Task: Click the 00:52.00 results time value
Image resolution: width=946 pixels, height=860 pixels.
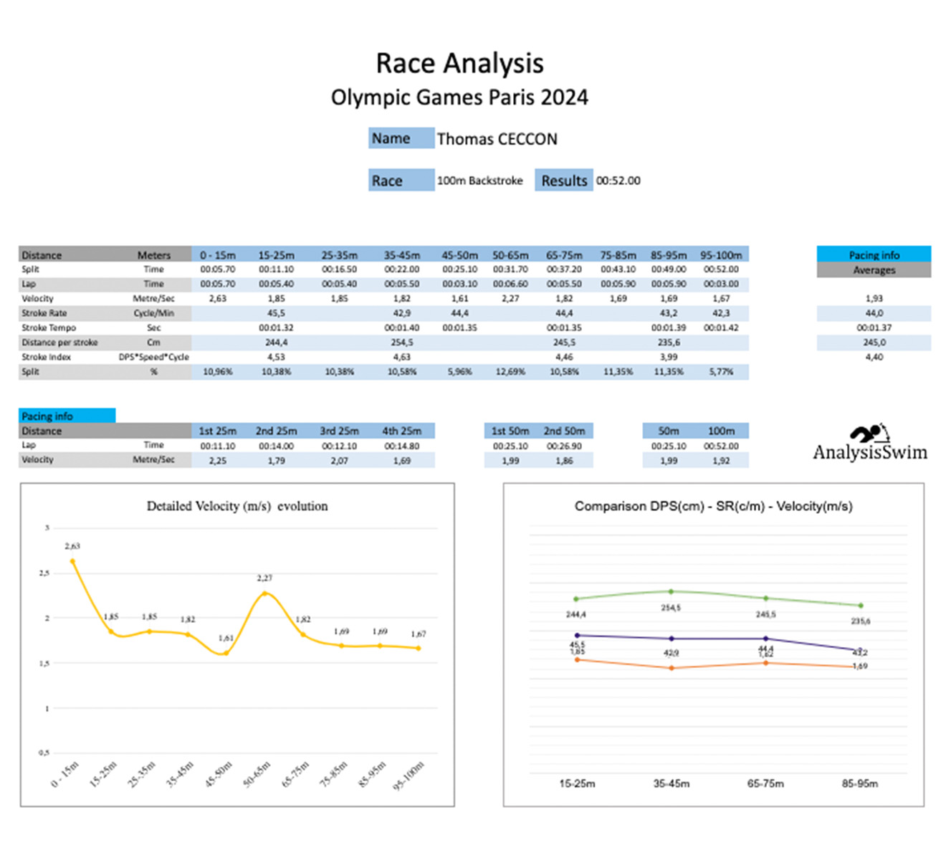Action: click(618, 181)
